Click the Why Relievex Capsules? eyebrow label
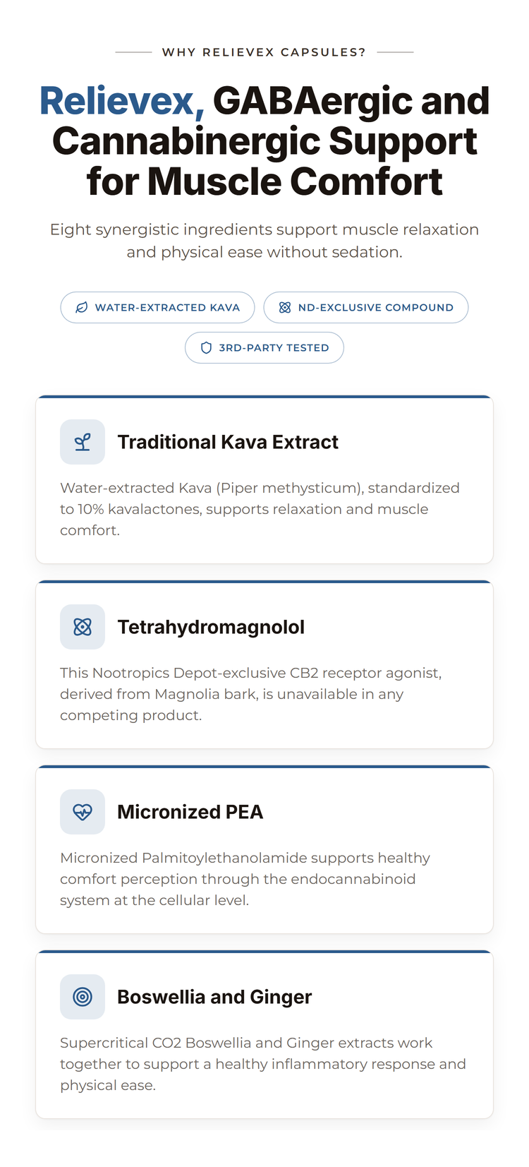Image resolution: width=529 pixels, height=1167 pixels. (x=264, y=52)
